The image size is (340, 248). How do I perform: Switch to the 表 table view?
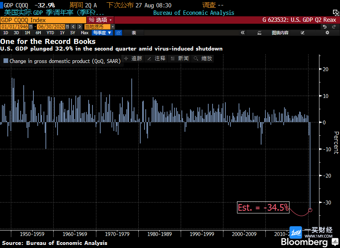[134, 33]
